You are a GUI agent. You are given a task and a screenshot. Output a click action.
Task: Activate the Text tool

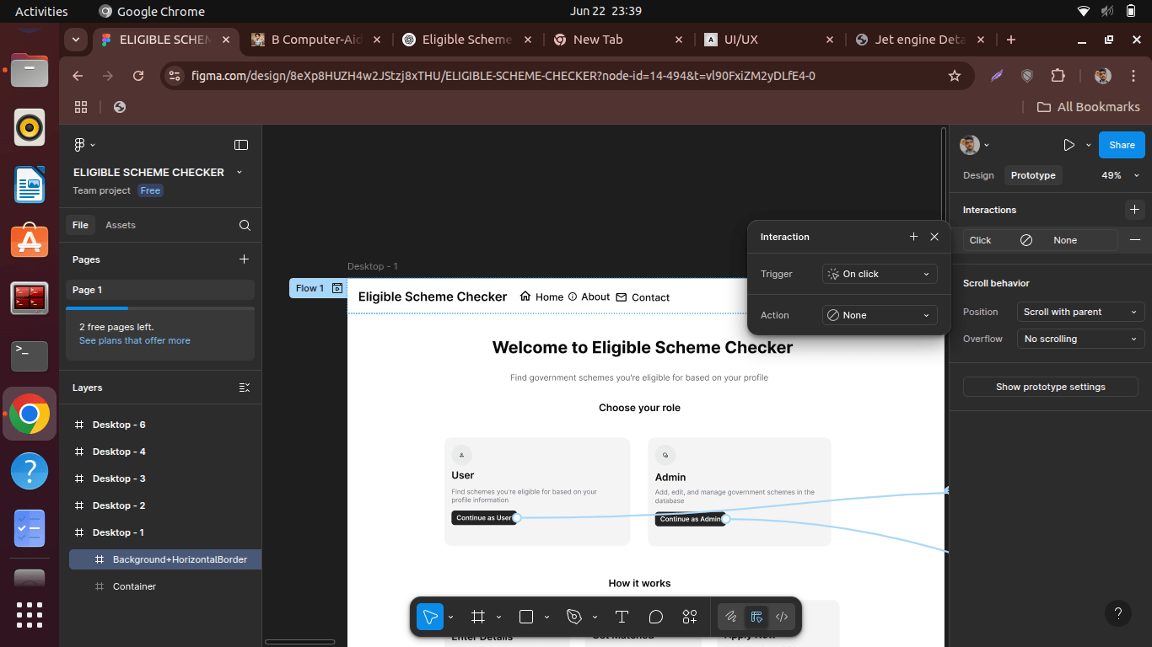[x=622, y=617]
